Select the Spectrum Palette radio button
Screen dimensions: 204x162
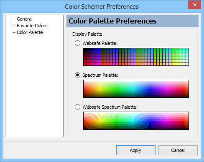point(77,75)
